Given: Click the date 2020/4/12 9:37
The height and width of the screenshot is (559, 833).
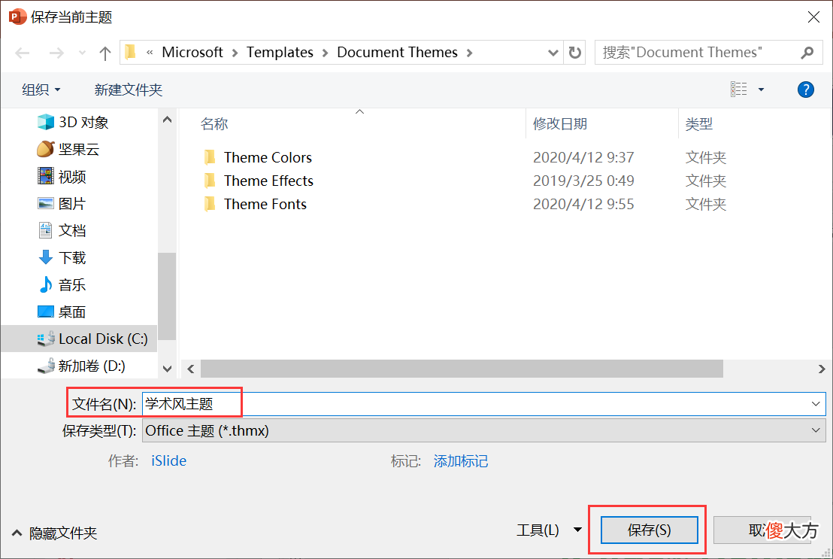Looking at the screenshot, I should click(x=583, y=157).
